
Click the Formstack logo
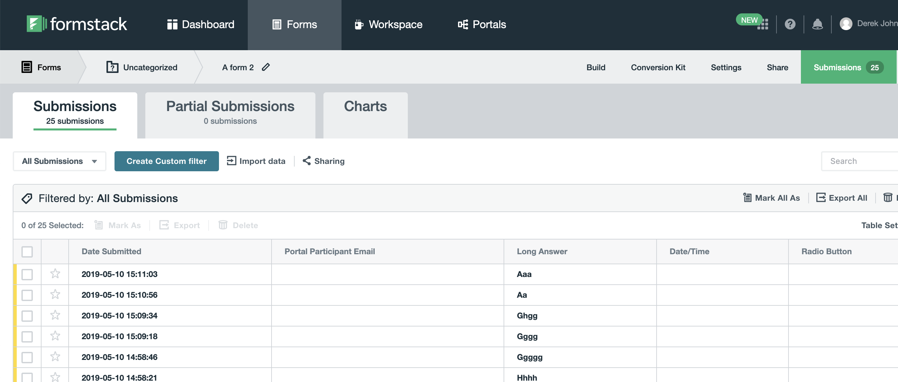(77, 24)
